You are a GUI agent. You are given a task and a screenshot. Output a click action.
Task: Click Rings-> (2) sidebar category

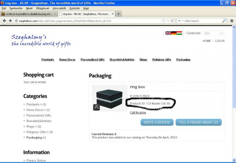tap(34, 126)
